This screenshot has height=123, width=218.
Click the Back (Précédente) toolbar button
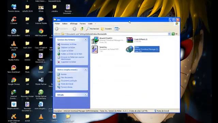tap(61, 29)
